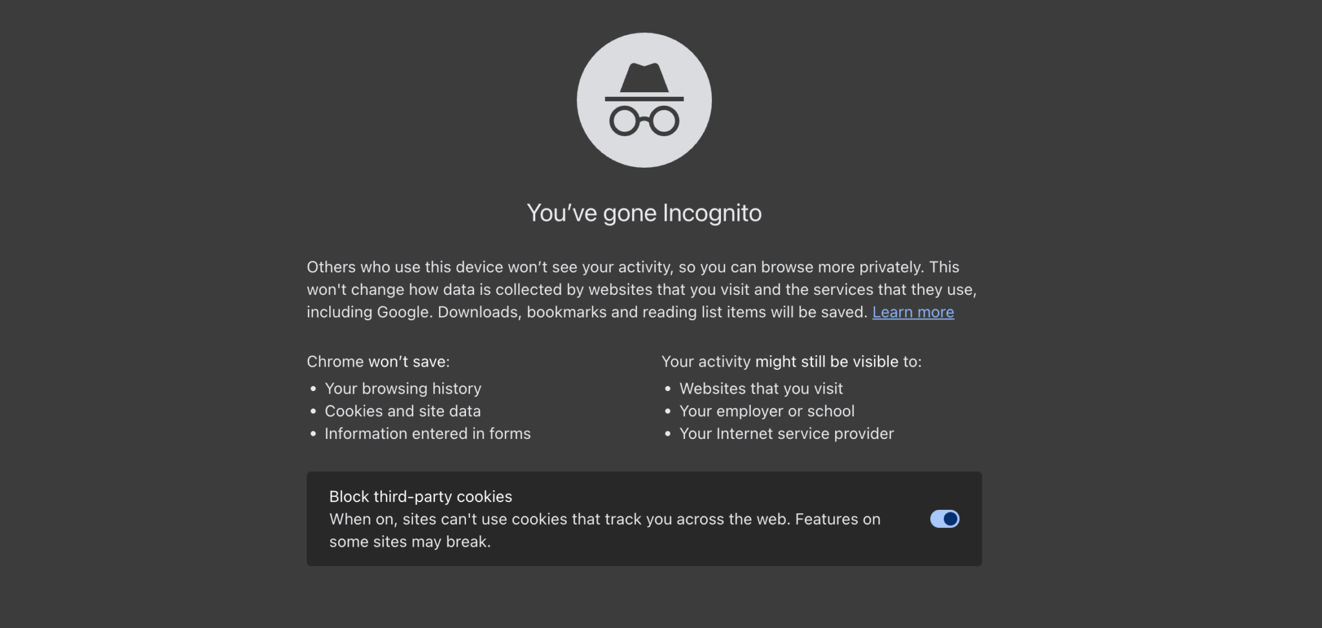This screenshot has height=628, width=1322.
Task: Click the "including Google" text in paragraph
Action: point(368,312)
